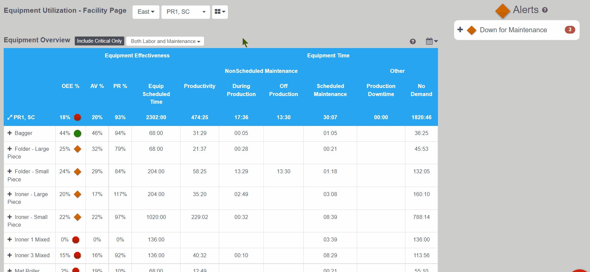Click the Equipment Time group header

[328, 55]
